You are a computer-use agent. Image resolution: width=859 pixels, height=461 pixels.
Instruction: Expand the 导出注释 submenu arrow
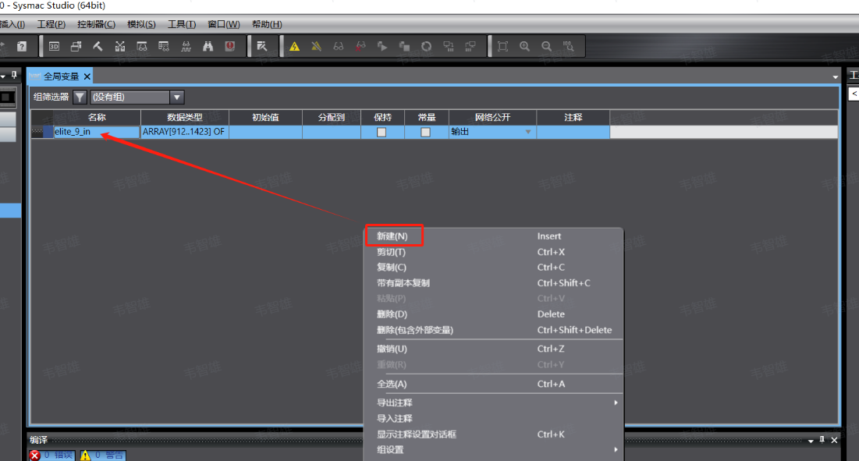pos(615,403)
